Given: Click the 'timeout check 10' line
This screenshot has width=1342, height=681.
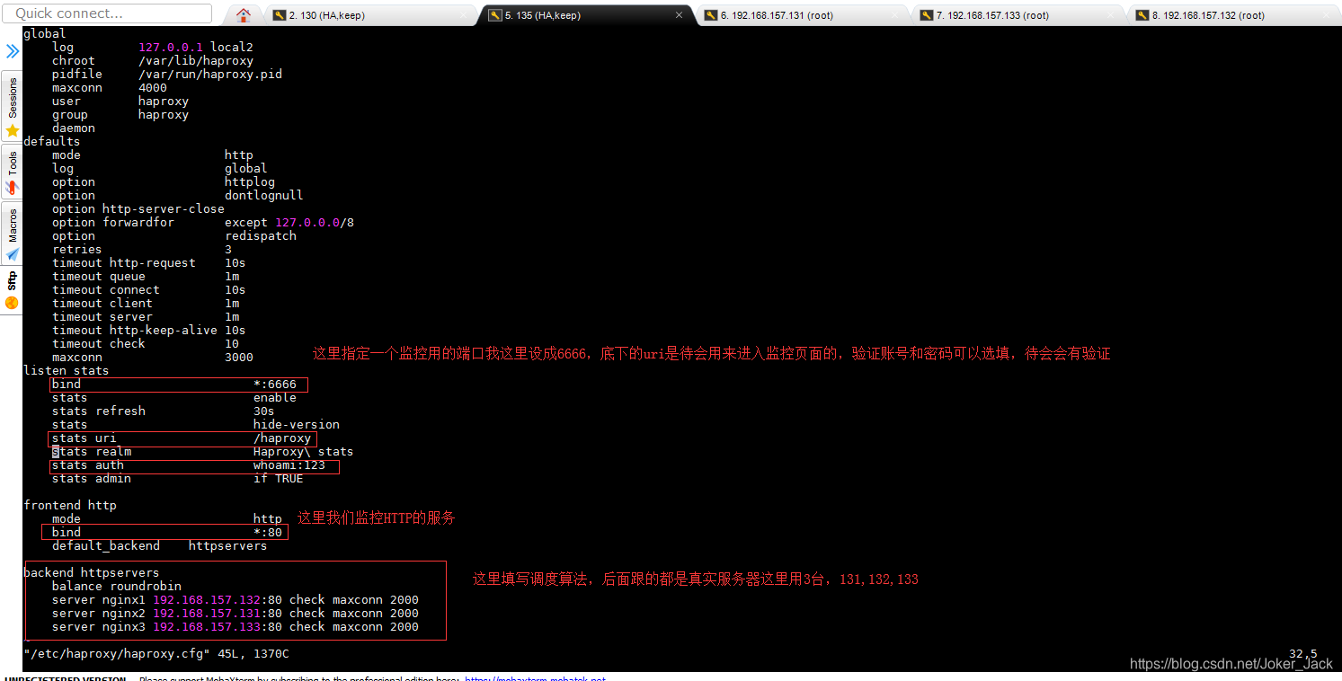Looking at the screenshot, I should 146,343.
